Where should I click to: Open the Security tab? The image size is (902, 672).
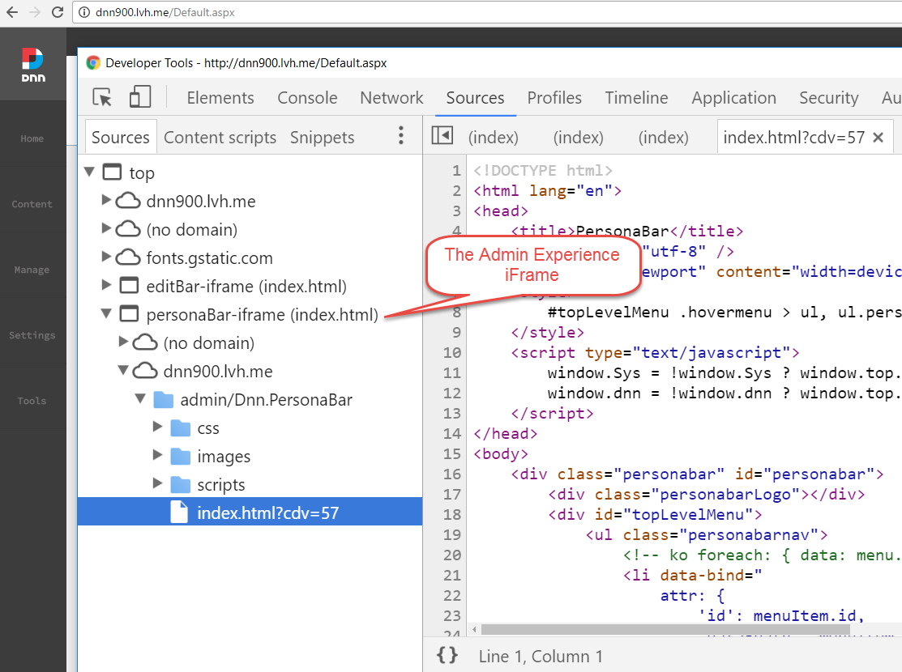coord(828,98)
